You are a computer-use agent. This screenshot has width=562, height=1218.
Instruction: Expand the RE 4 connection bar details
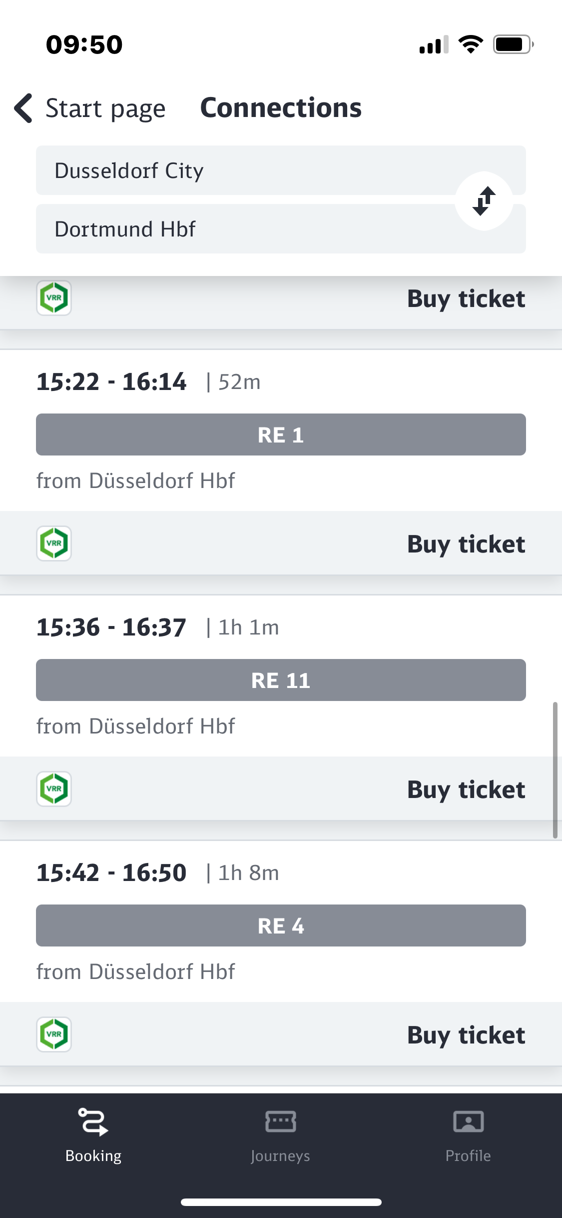tap(281, 925)
